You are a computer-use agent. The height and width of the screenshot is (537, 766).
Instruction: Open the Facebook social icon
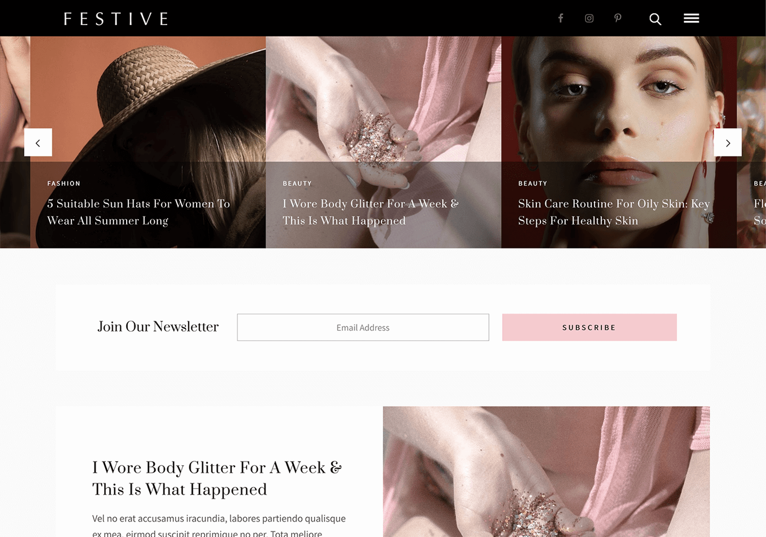coord(560,18)
